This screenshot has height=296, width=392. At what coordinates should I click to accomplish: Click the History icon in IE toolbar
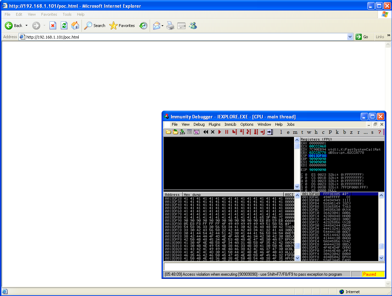pyautogui.click(x=143, y=26)
